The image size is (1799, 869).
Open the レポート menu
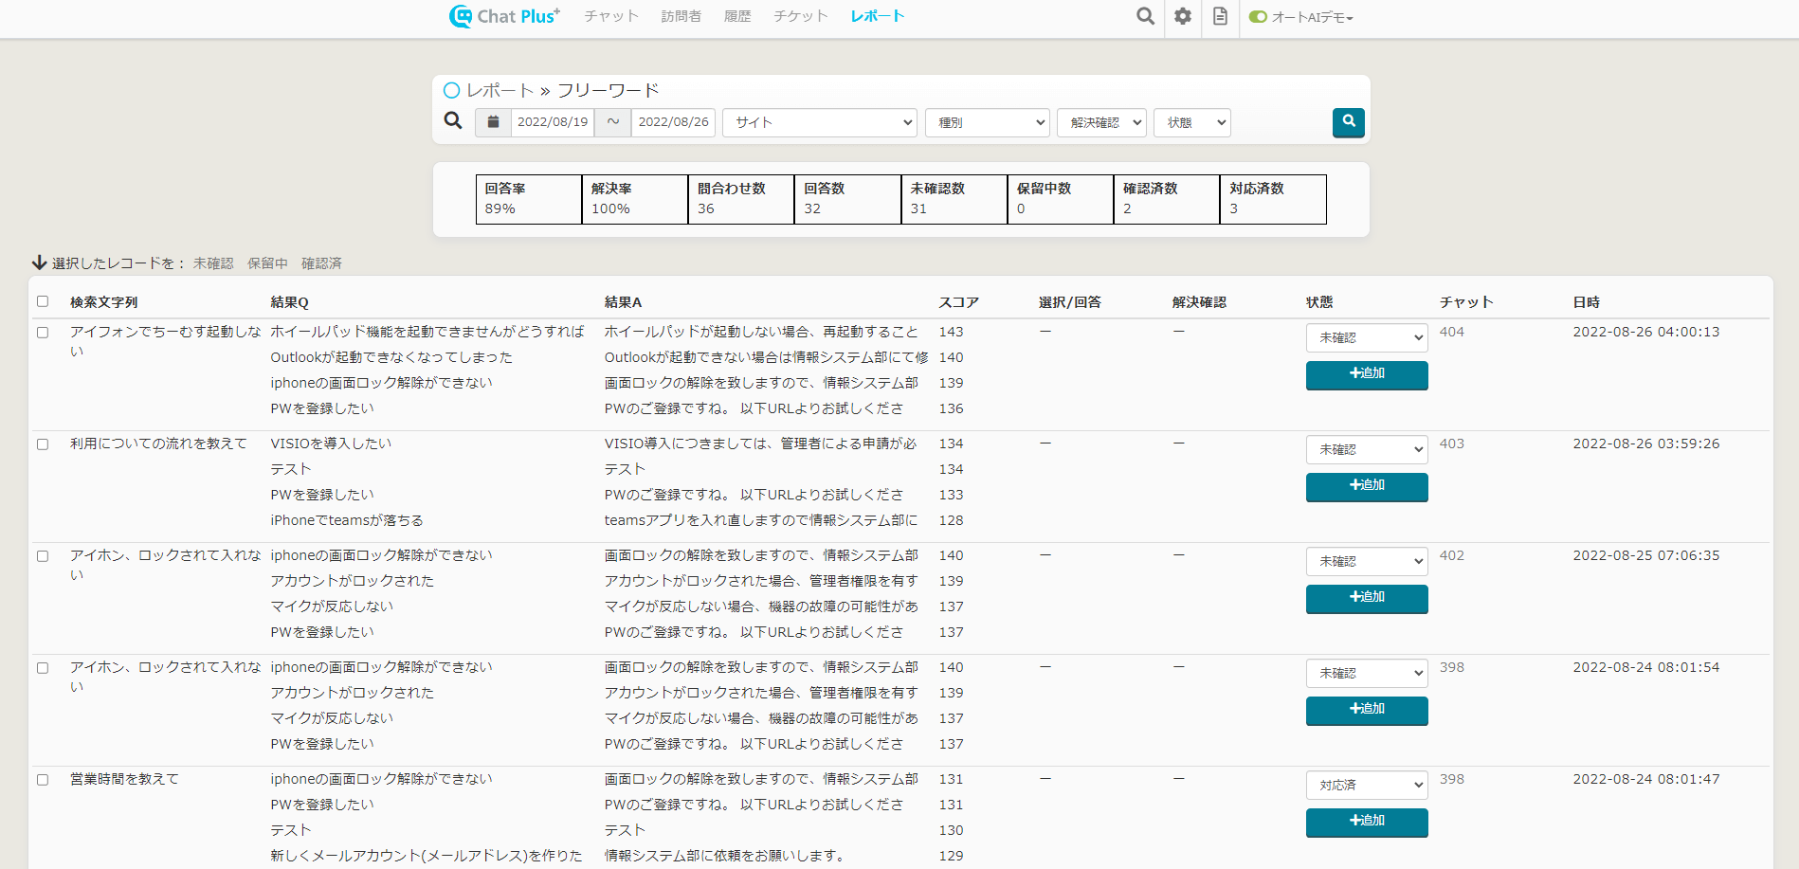click(878, 16)
